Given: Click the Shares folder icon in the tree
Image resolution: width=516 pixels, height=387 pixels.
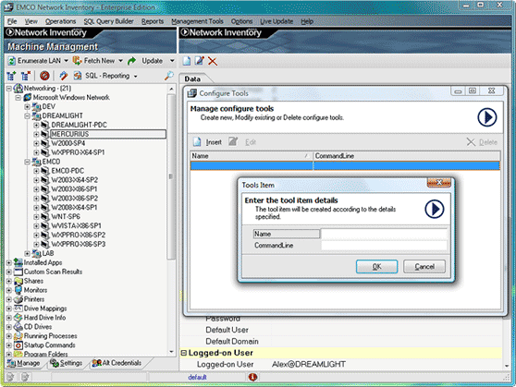Looking at the screenshot, I should click(x=18, y=281).
